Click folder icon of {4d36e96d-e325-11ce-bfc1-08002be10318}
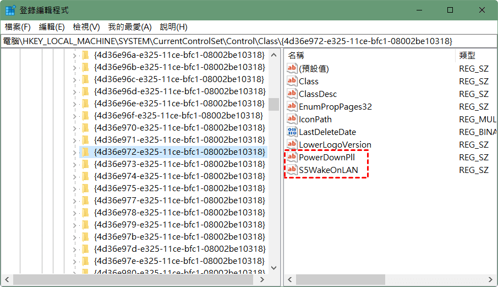 click(85, 91)
